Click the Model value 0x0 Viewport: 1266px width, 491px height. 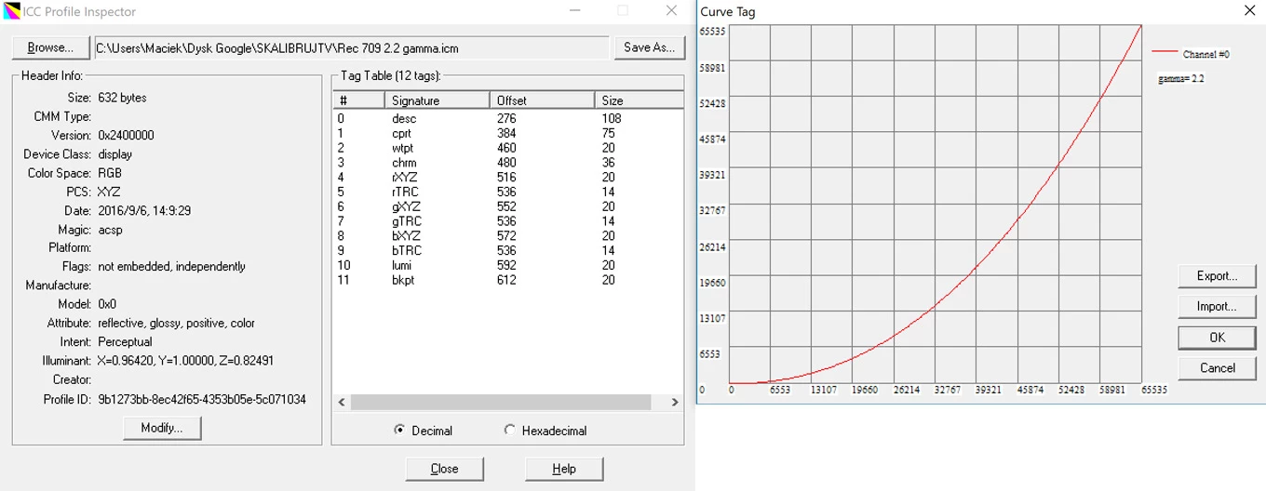point(107,304)
